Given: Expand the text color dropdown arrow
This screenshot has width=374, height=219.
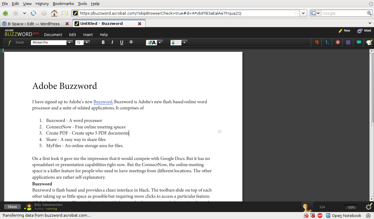Looking at the screenshot, I should (x=160, y=42).
